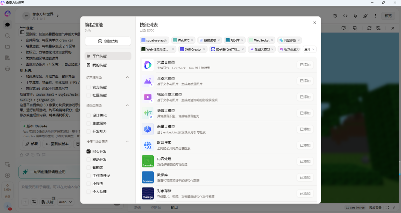
Task: Click the 预览 preview button
Action: 388,16
